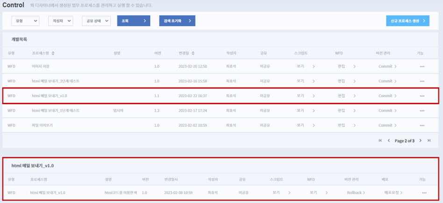Viewport: 443px width, 203px height.
Task: Edit the WFD of html 메일 보내기_3단계 테스트
Action: tap(347, 81)
